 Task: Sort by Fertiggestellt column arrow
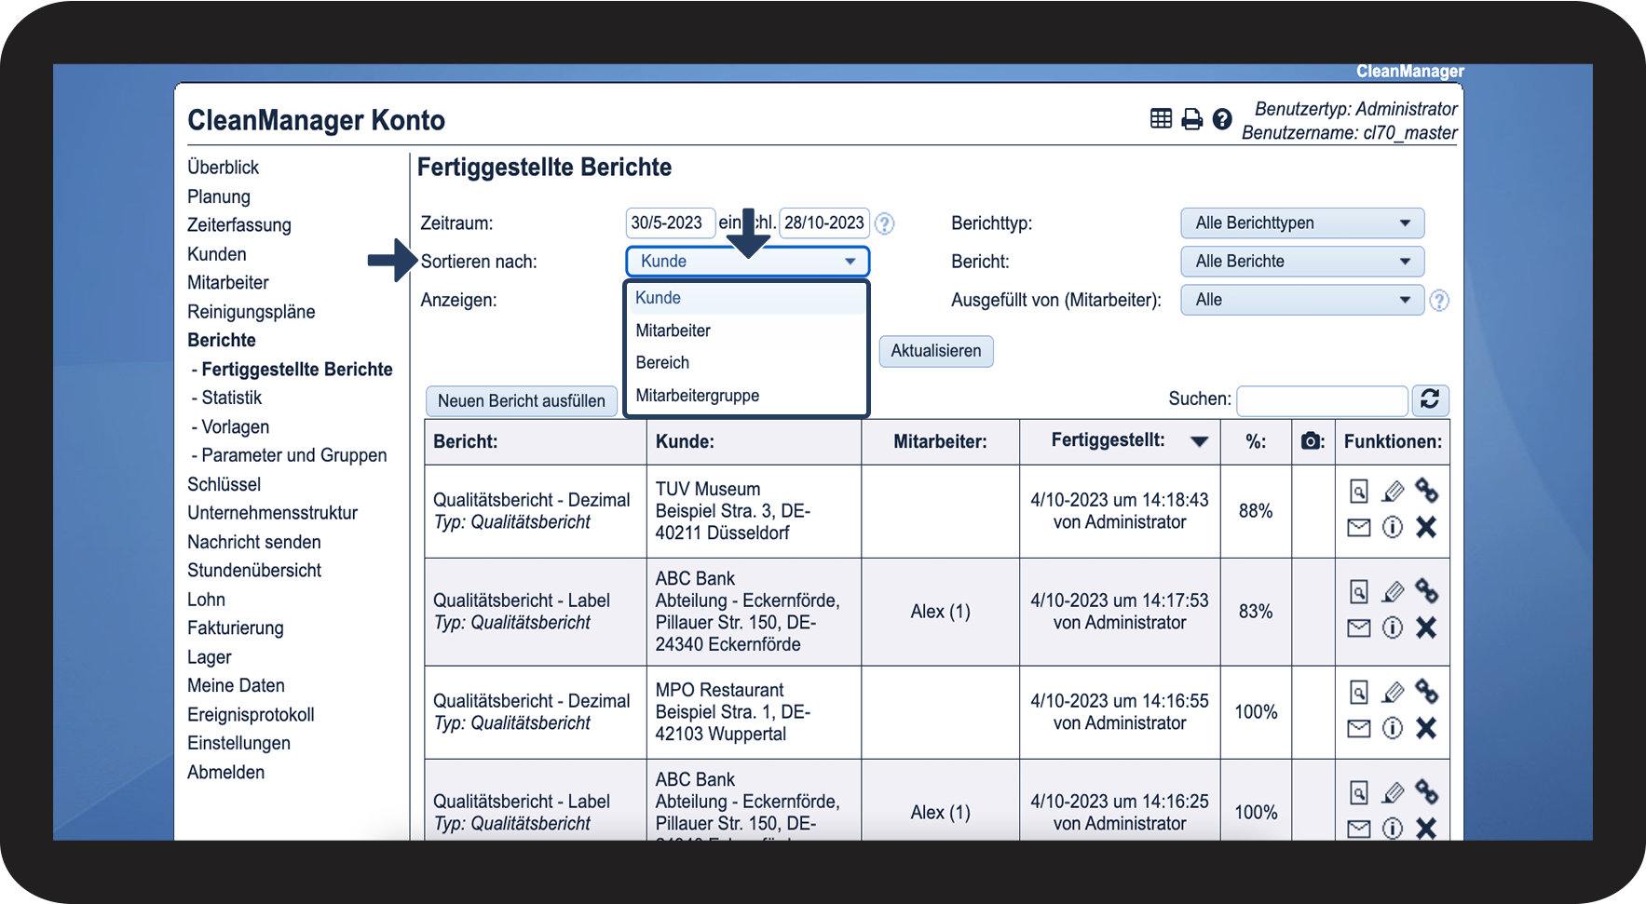pos(1199,441)
